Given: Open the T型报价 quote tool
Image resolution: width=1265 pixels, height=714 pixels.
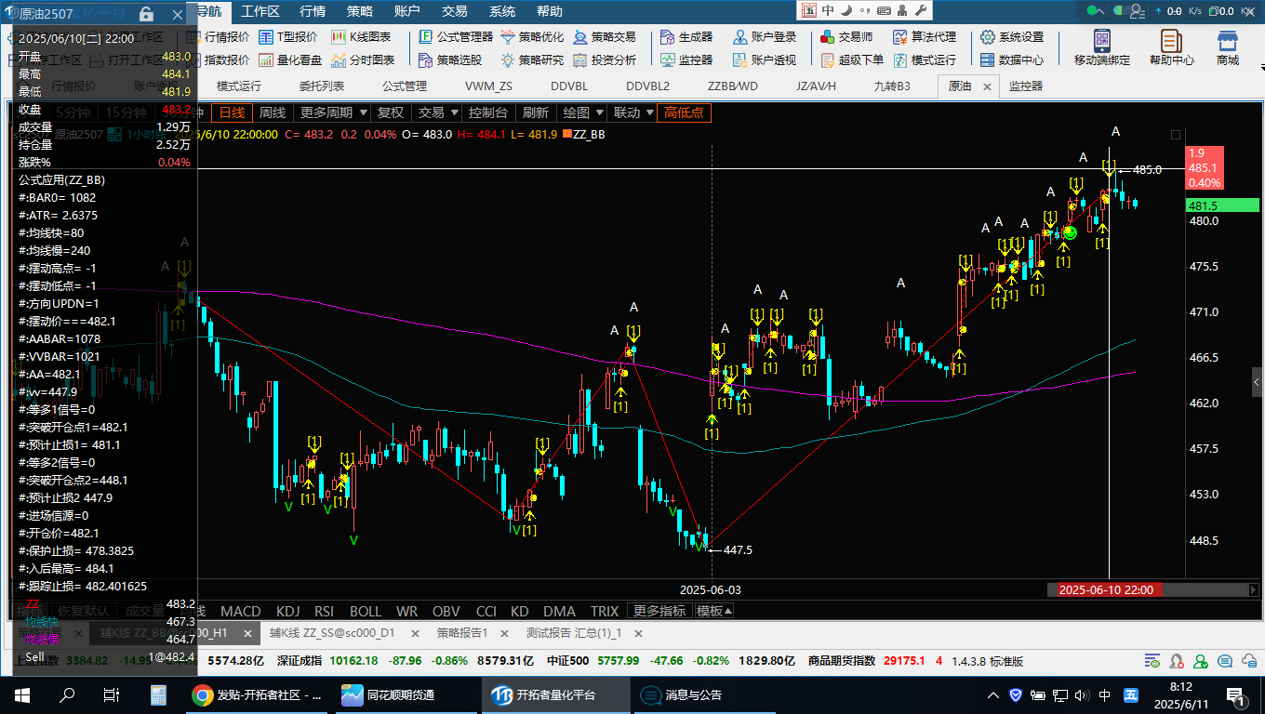Looking at the screenshot, I should [287, 37].
